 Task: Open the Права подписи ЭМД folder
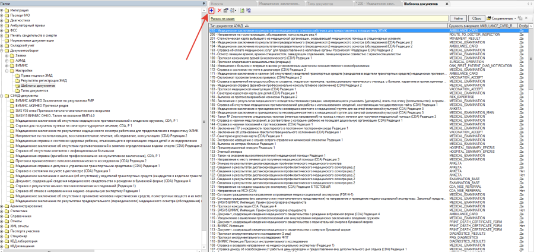click(x=36, y=75)
